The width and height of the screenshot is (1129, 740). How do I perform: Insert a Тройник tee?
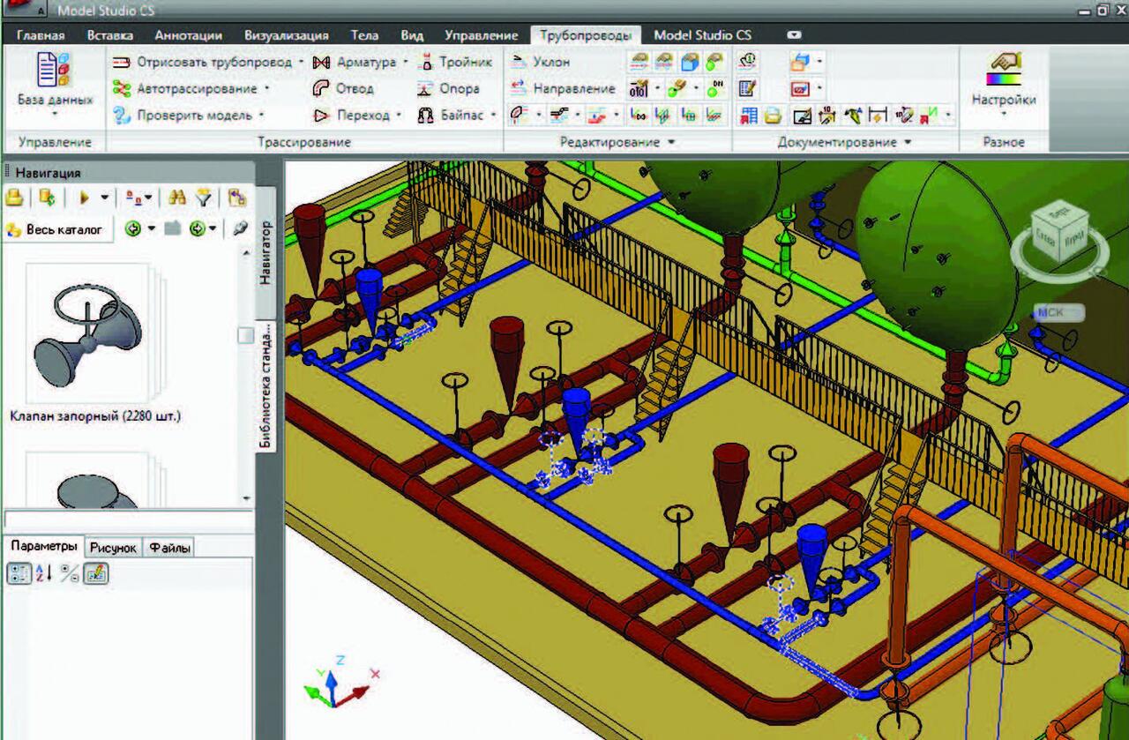point(454,62)
